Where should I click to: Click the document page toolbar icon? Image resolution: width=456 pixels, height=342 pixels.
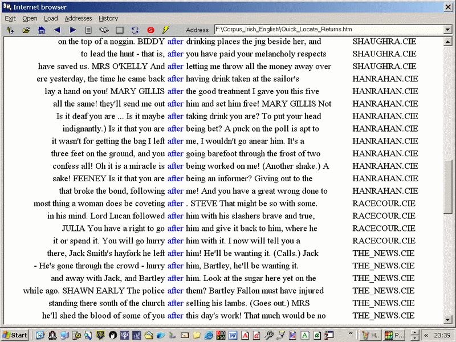pyautogui.click(x=88, y=30)
